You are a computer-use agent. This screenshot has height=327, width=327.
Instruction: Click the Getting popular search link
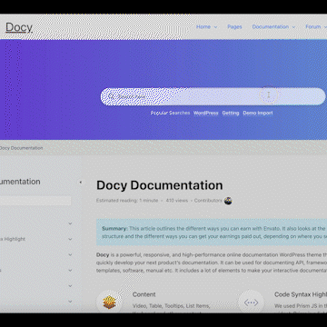click(x=231, y=113)
